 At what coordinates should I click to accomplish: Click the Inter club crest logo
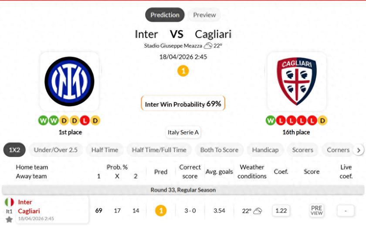(69, 82)
